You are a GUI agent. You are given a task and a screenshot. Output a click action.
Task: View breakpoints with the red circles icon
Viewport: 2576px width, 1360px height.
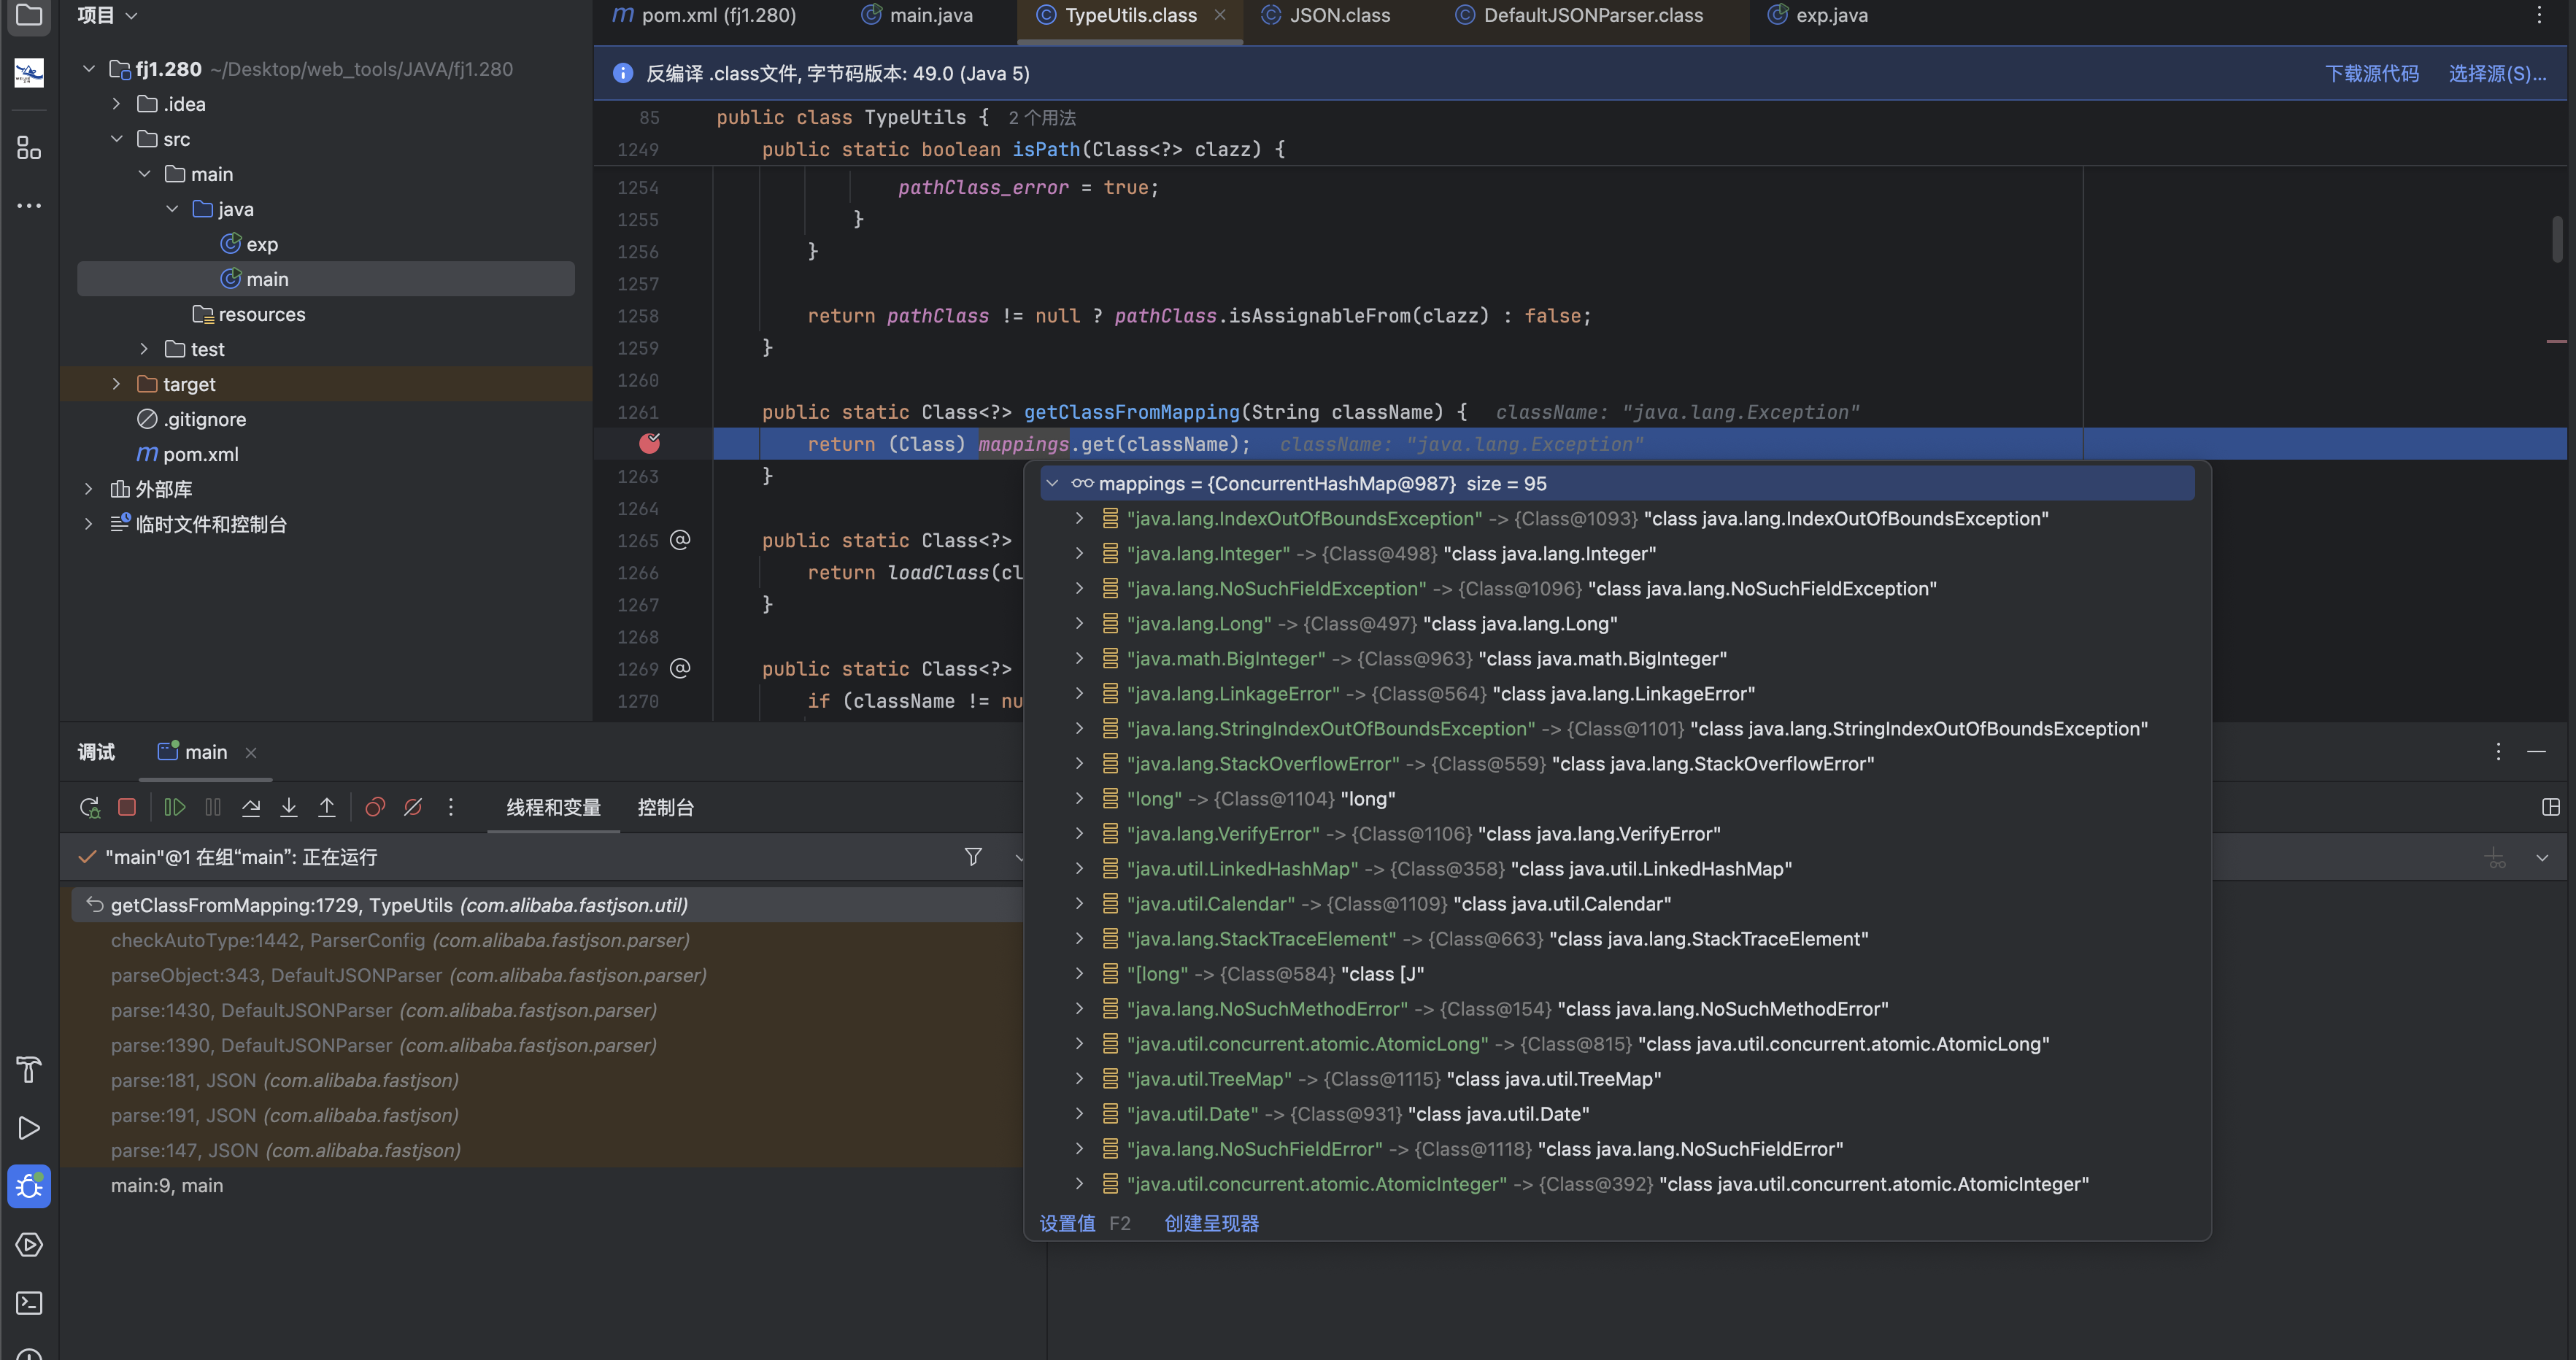pyautogui.click(x=375, y=807)
